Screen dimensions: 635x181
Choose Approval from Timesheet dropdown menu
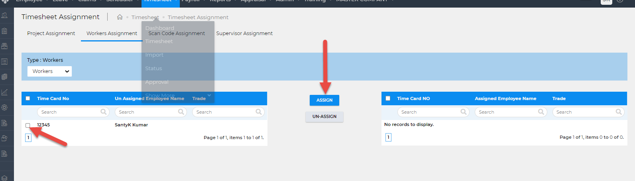pos(157,82)
